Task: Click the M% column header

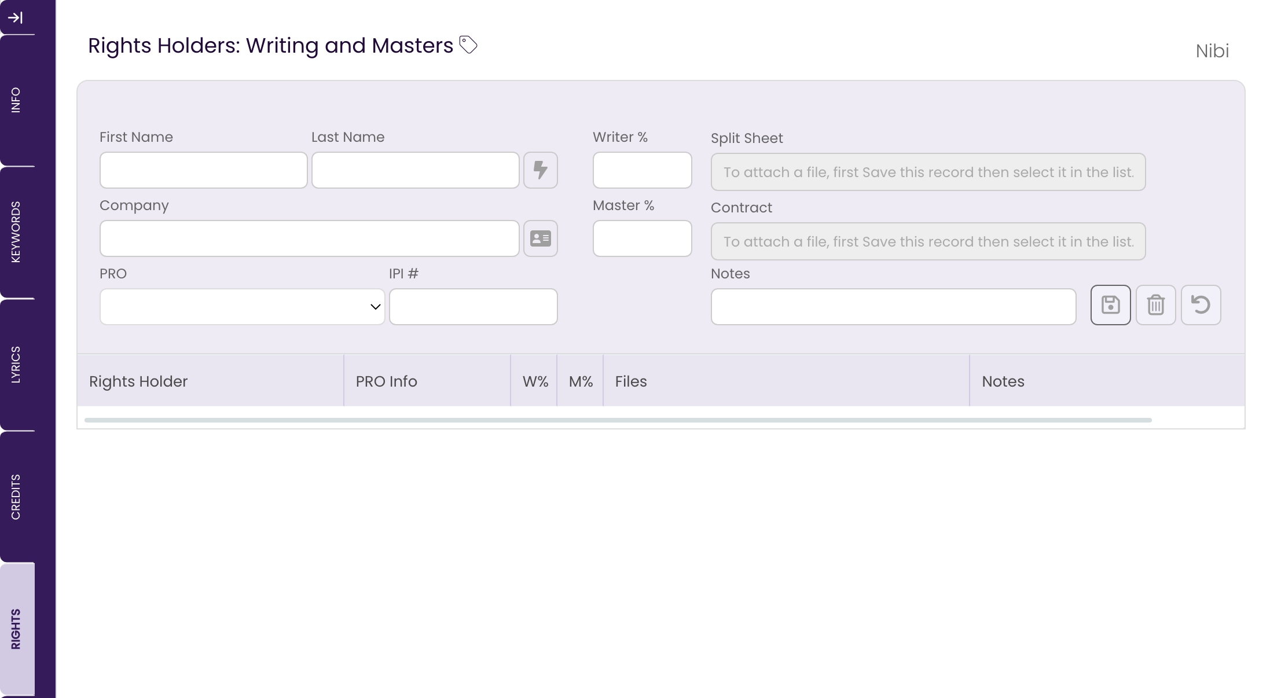Action: [x=581, y=381]
